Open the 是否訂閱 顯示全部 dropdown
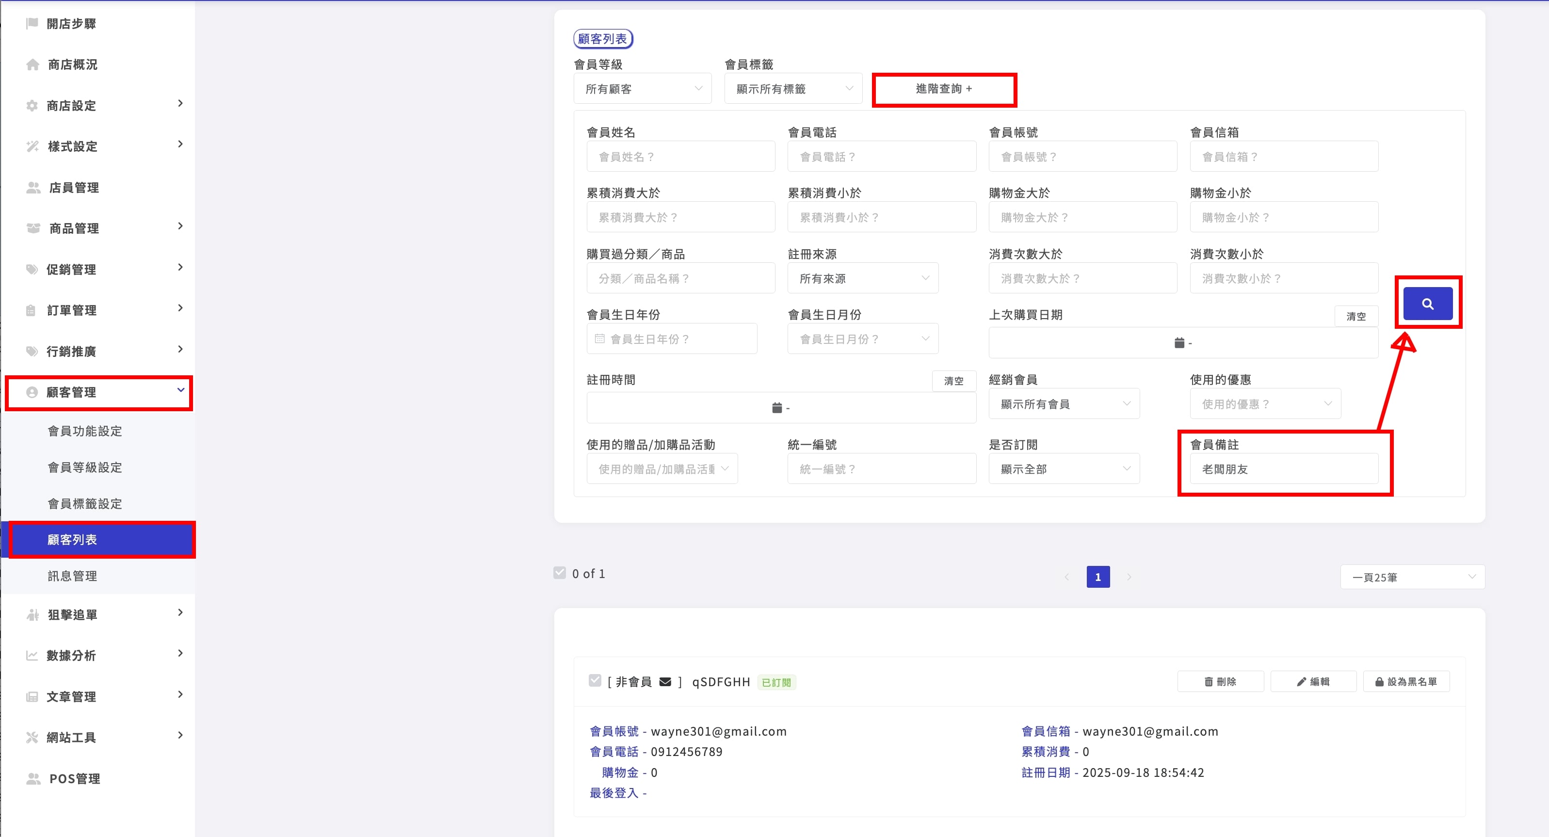Viewport: 1549px width, 837px height. coord(1065,469)
